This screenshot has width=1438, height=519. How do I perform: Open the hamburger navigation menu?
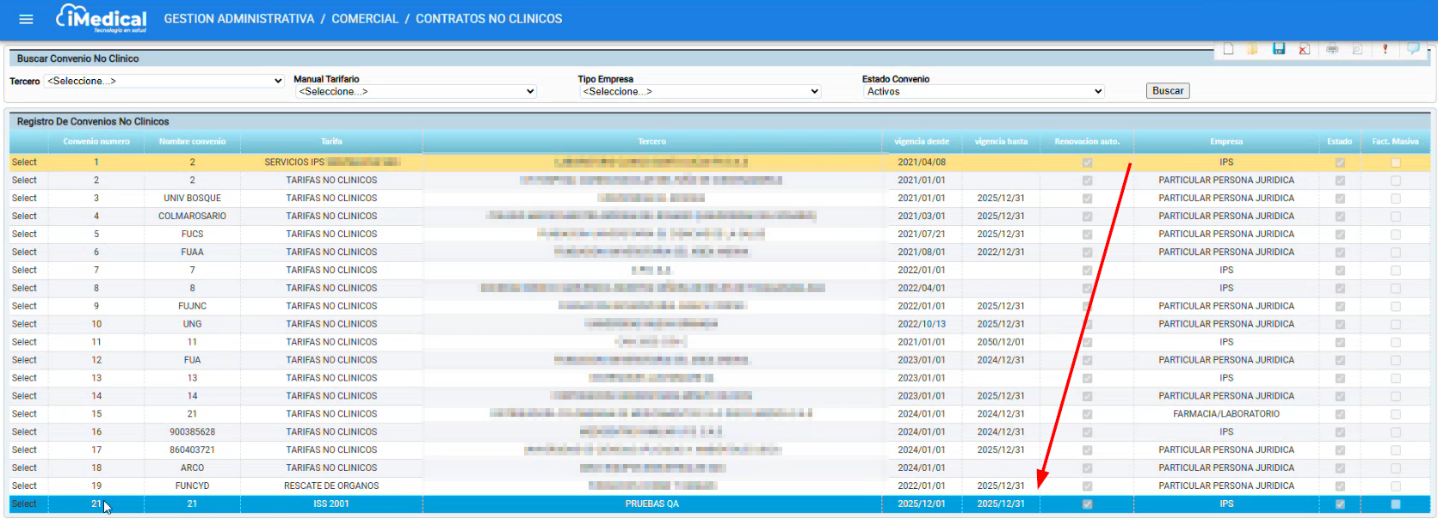[26, 19]
